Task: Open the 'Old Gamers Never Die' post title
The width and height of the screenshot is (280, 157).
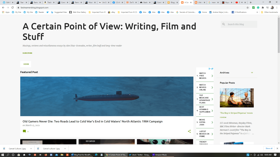Action: coord(92,122)
